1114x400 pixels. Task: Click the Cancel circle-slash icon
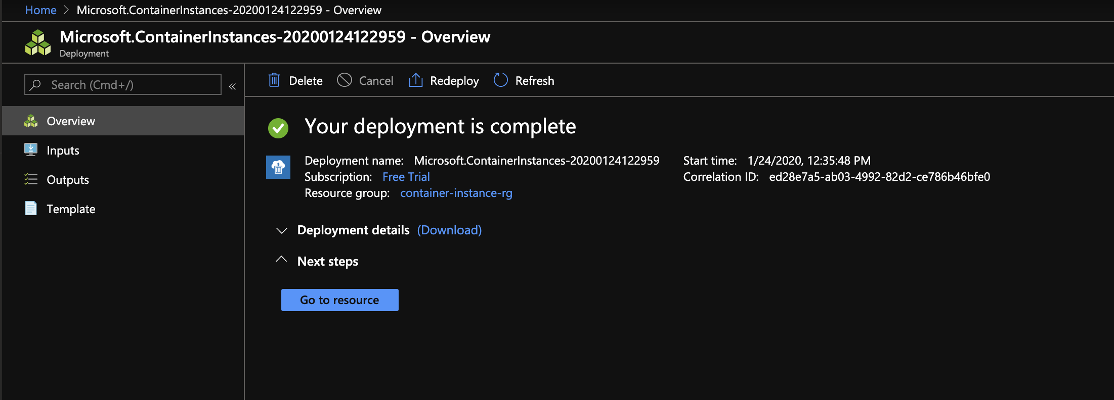pyautogui.click(x=345, y=80)
